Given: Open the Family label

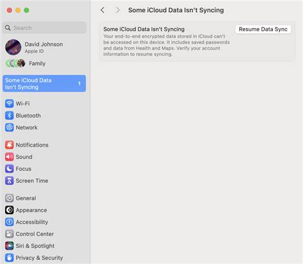Looking at the screenshot, I should pos(37,63).
